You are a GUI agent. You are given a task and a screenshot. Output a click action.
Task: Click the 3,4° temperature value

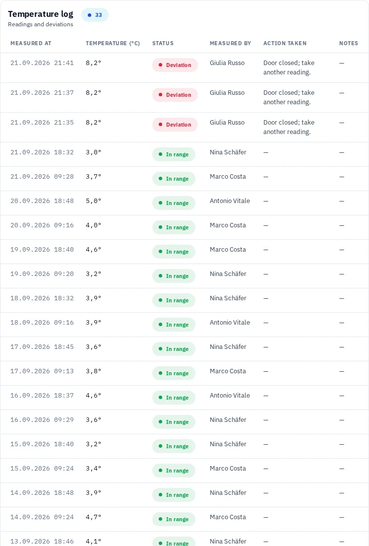pos(94,469)
